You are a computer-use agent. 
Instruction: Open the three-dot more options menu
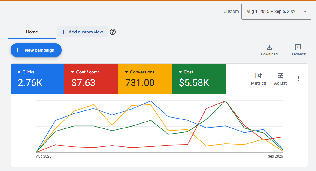[299, 79]
